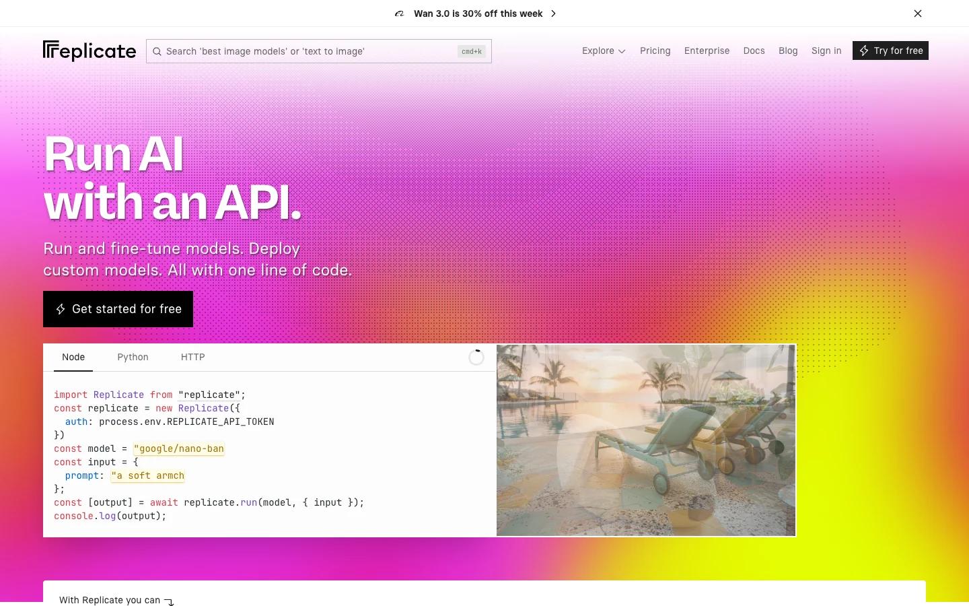
Task: Click the "google/nano-ban" model string
Action: [179, 448]
